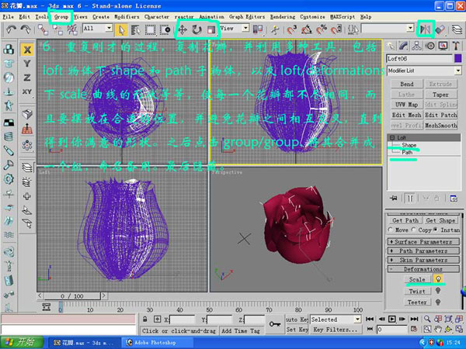Activate the Select Object arrow tool
This screenshot has width=466, height=349.
121,29
